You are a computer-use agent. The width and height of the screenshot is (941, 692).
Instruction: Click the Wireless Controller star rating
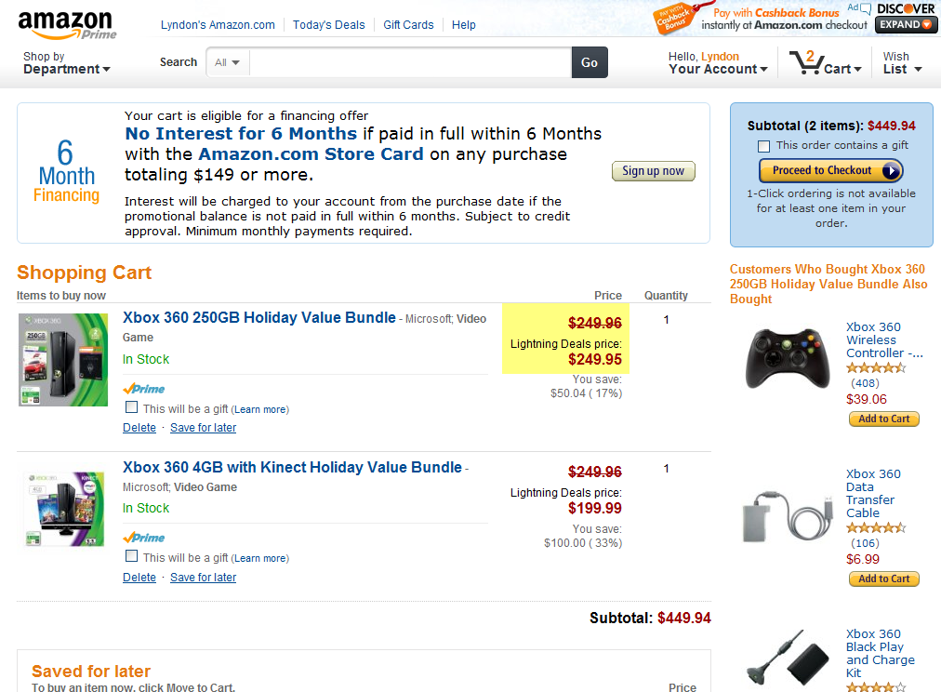tap(875, 368)
